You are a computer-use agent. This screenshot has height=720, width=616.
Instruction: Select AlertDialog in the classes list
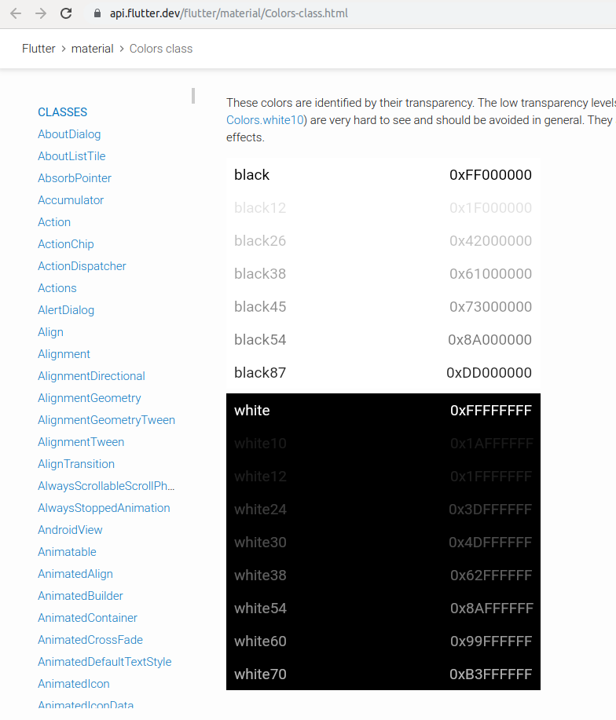pyautogui.click(x=66, y=310)
